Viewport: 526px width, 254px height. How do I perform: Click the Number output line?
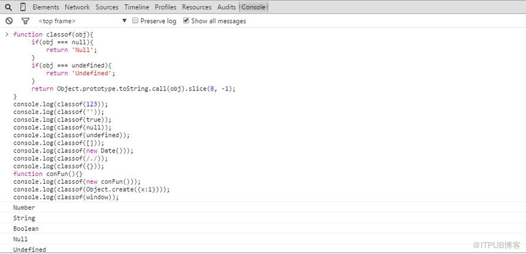(24, 207)
